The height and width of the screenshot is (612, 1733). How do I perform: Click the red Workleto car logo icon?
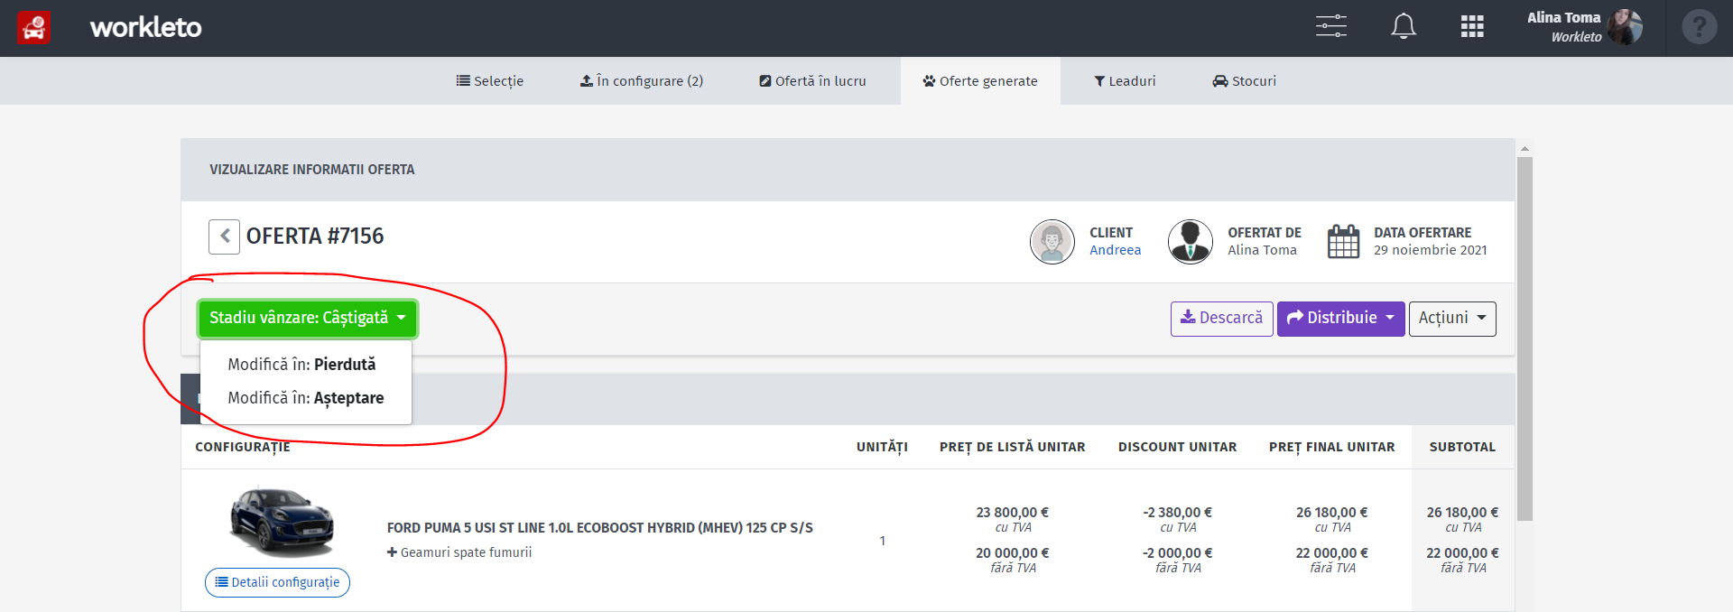pos(34,28)
